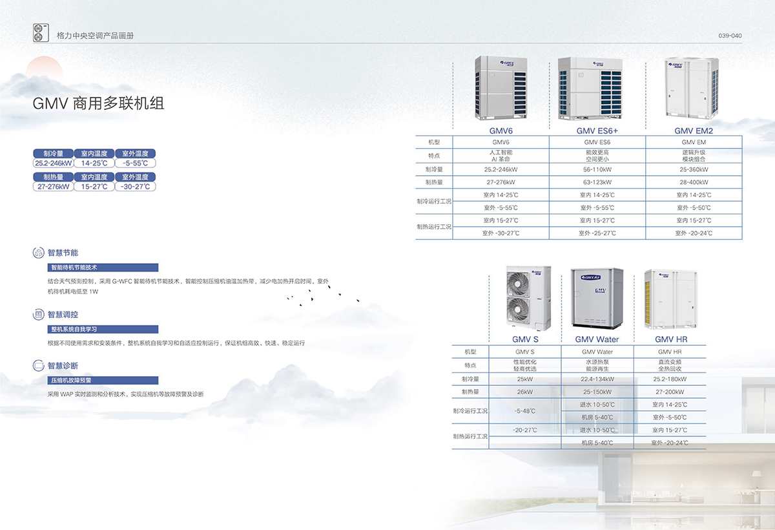
Task: Click the 28-400kW heating capacity cell
Action: pyautogui.click(x=694, y=182)
